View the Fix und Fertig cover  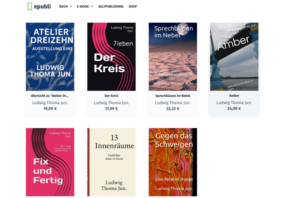point(50,162)
